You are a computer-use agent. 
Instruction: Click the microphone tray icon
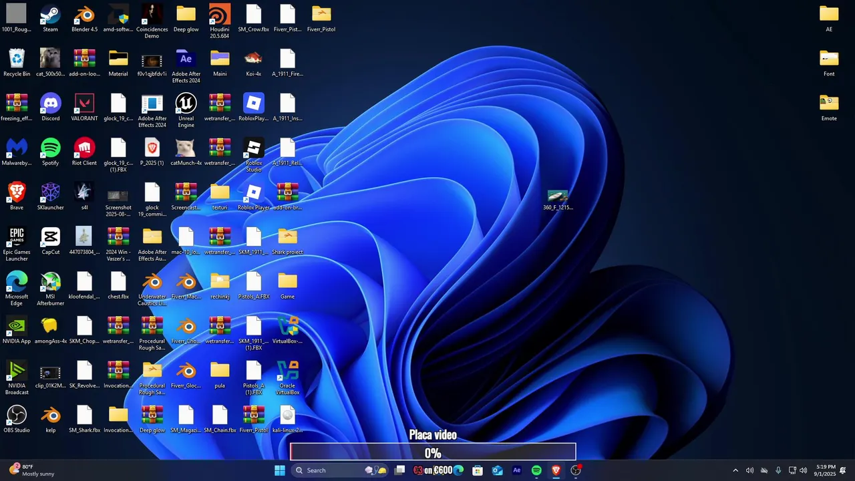(x=778, y=470)
